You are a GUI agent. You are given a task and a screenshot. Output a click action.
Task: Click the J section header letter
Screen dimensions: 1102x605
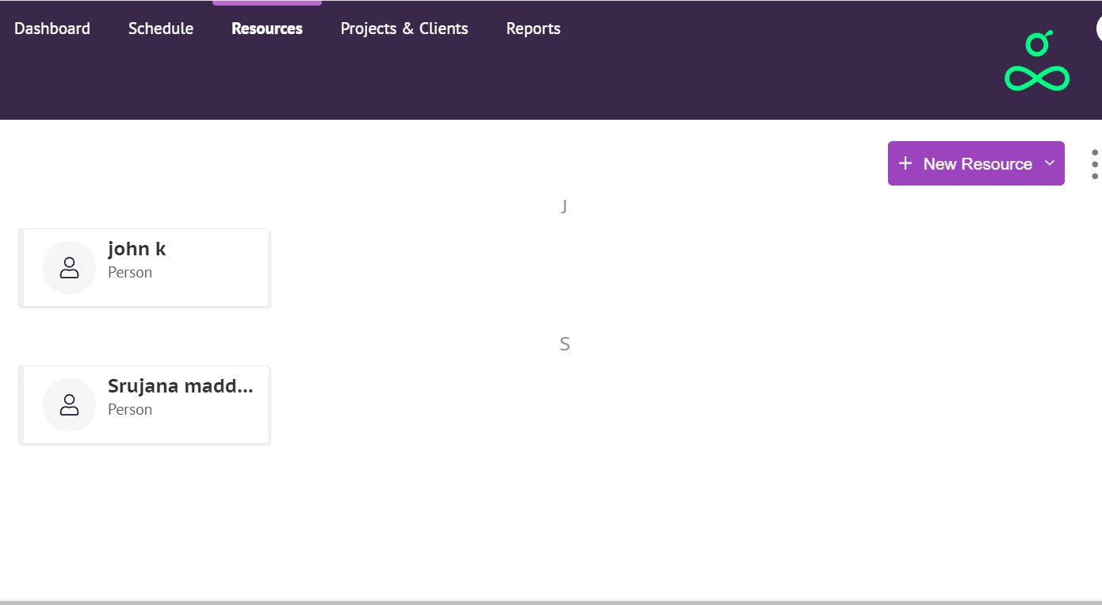pyautogui.click(x=564, y=207)
